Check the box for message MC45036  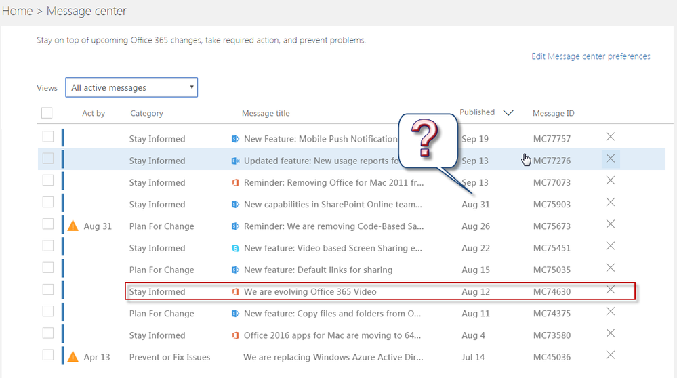48,355
